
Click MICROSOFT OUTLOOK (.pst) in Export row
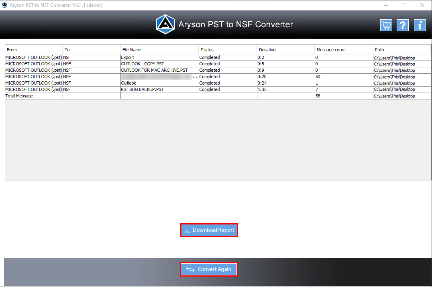coord(34,57)
